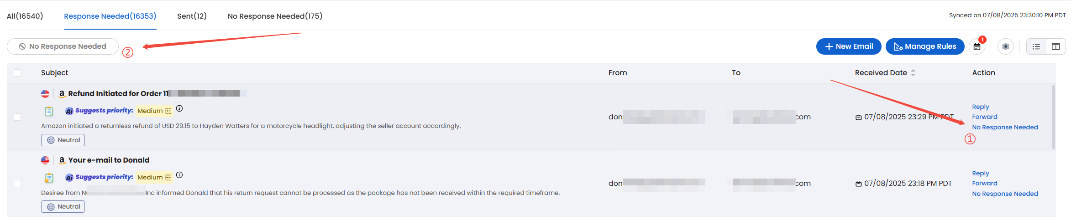1071x220 pixels.
Task: Click the email list vertical scrollbar
Action: coord(1054,117)
